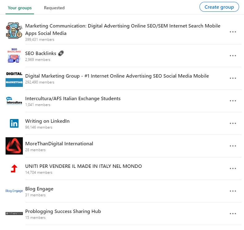Click the UNITI PER VENDERE red arrow logo
This screenshot has height=230, width=244.
pyautogui.click(x=14, y=168)
